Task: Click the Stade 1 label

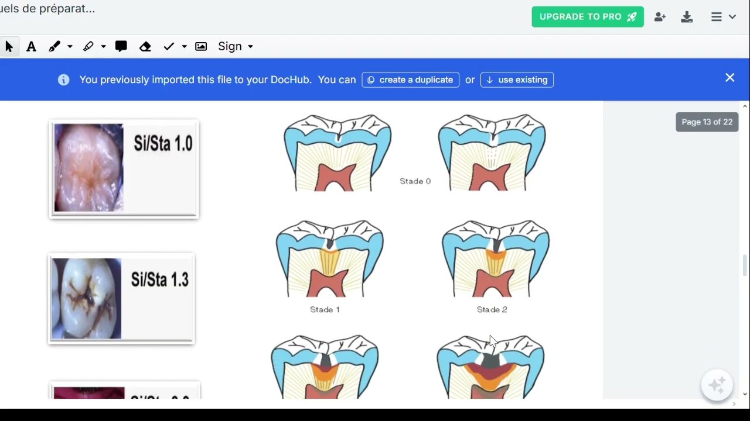Action: (x=325, y=309)
